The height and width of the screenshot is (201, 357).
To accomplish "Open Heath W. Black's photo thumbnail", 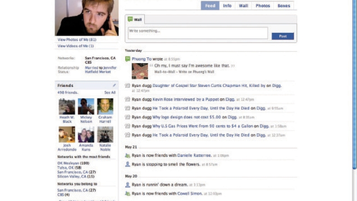I will (x=67, y=106).
